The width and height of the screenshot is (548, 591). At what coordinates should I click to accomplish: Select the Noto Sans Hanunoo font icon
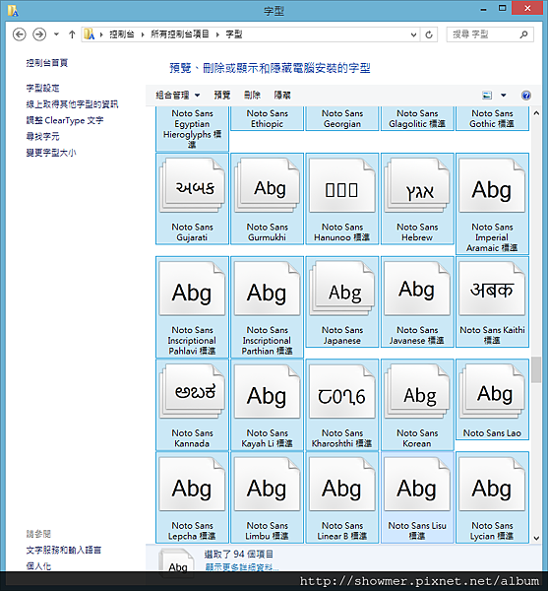[341, 186]
